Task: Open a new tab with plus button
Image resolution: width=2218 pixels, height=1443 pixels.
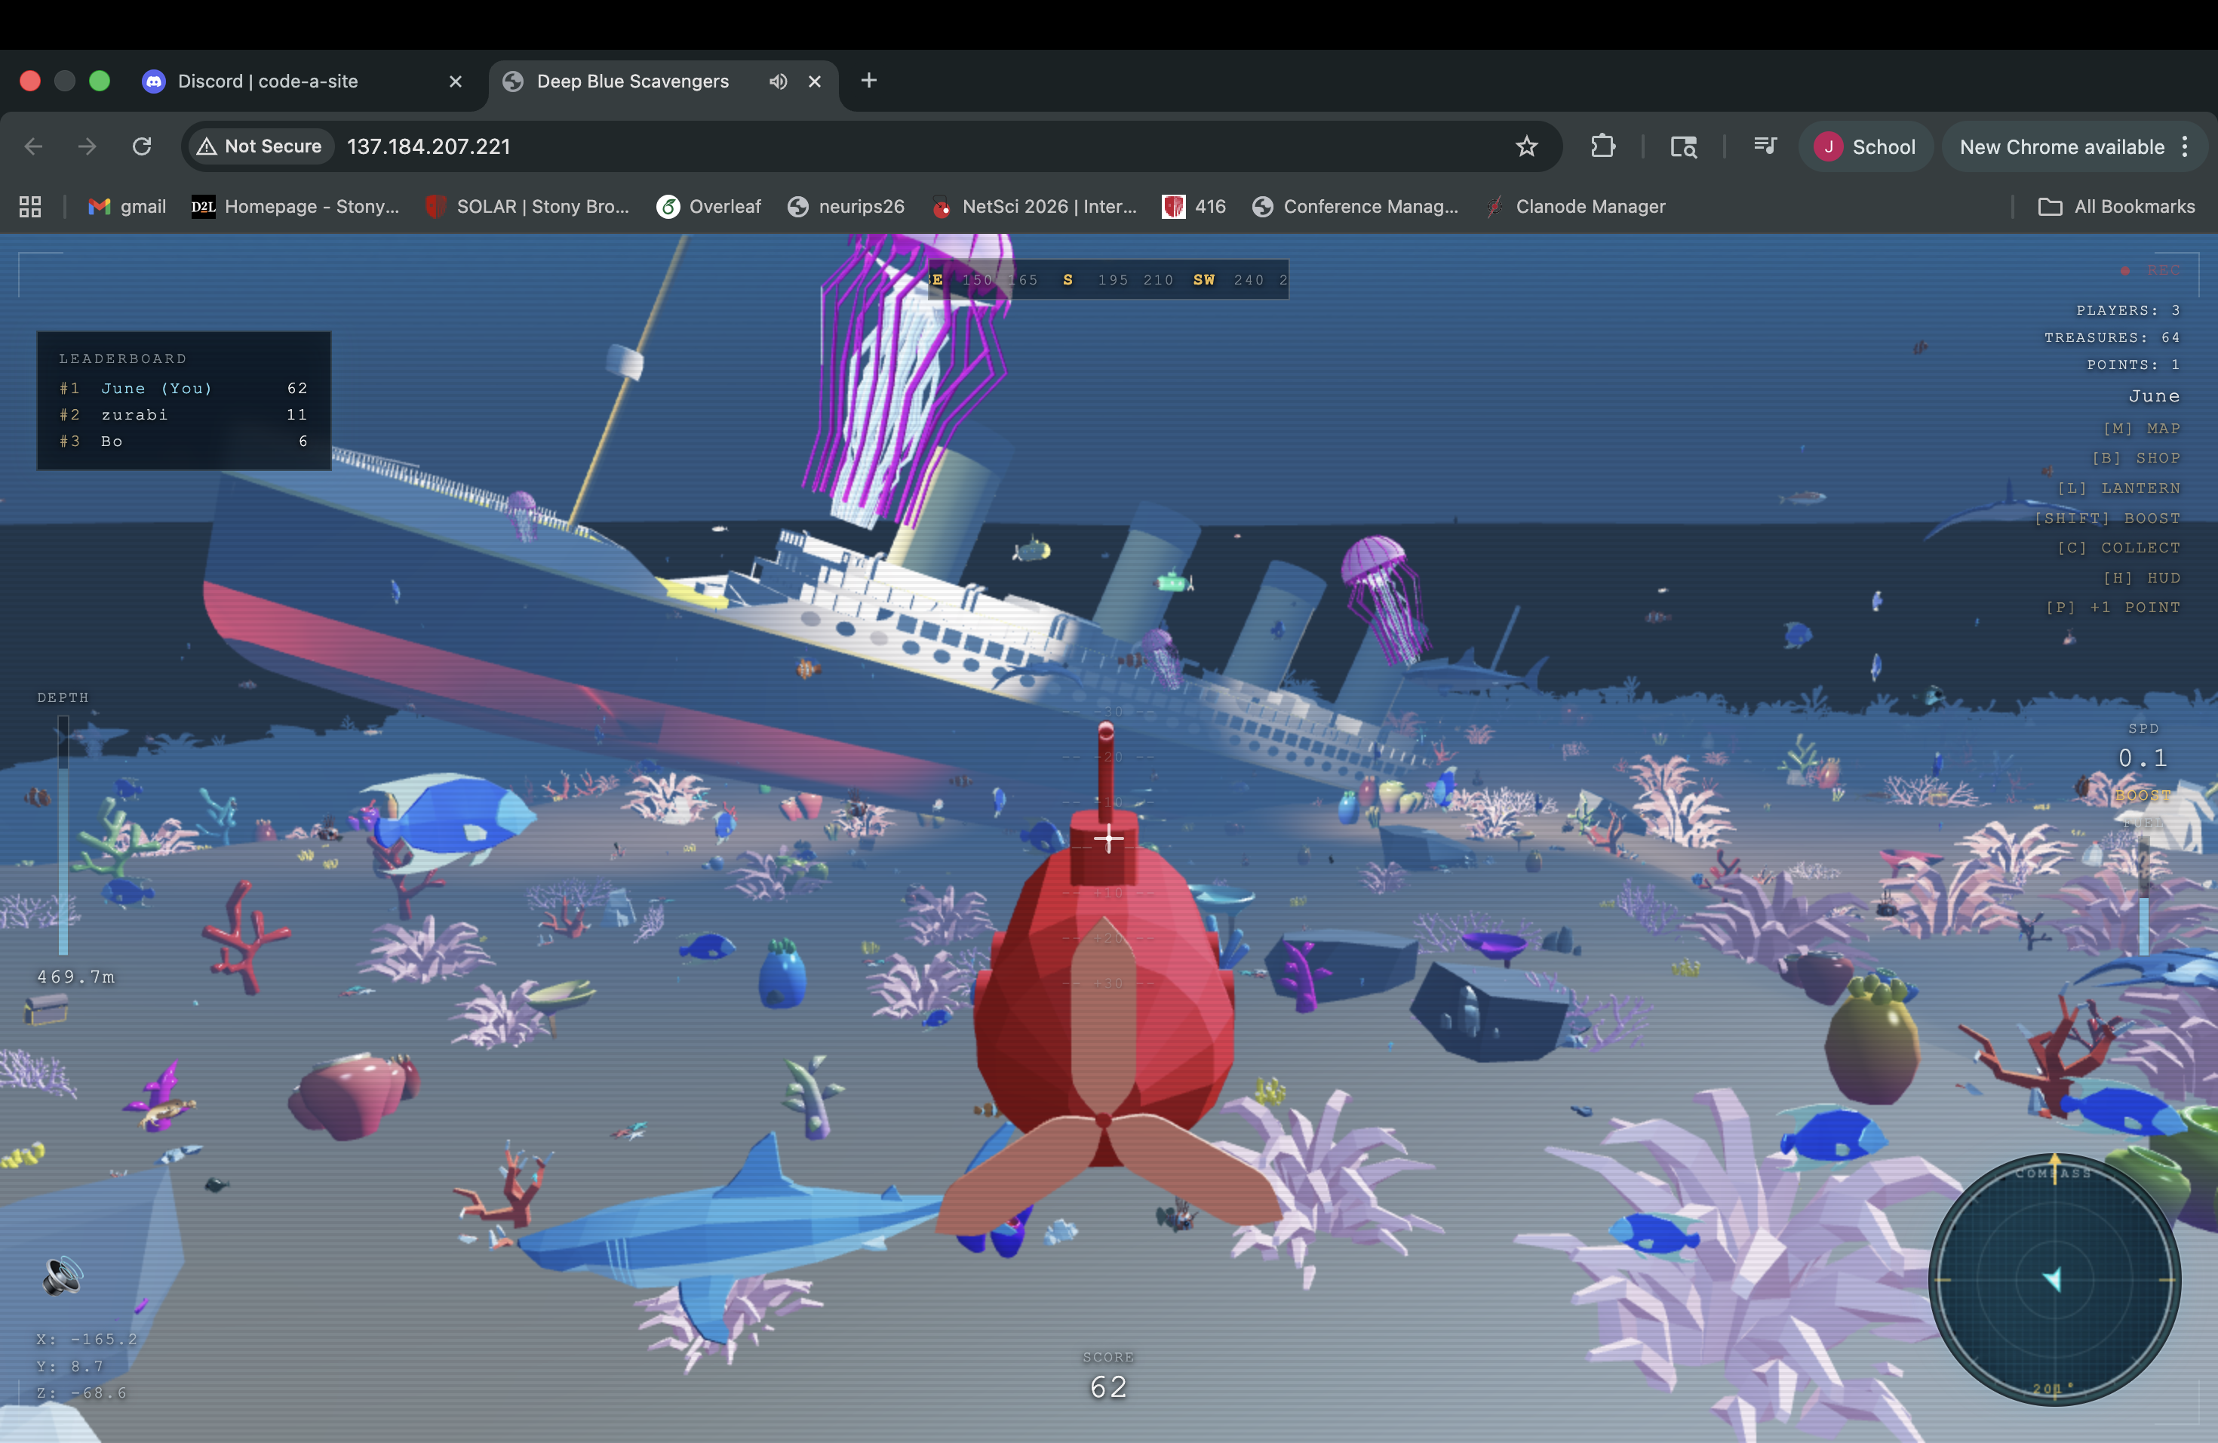Action: coord(868,81)
